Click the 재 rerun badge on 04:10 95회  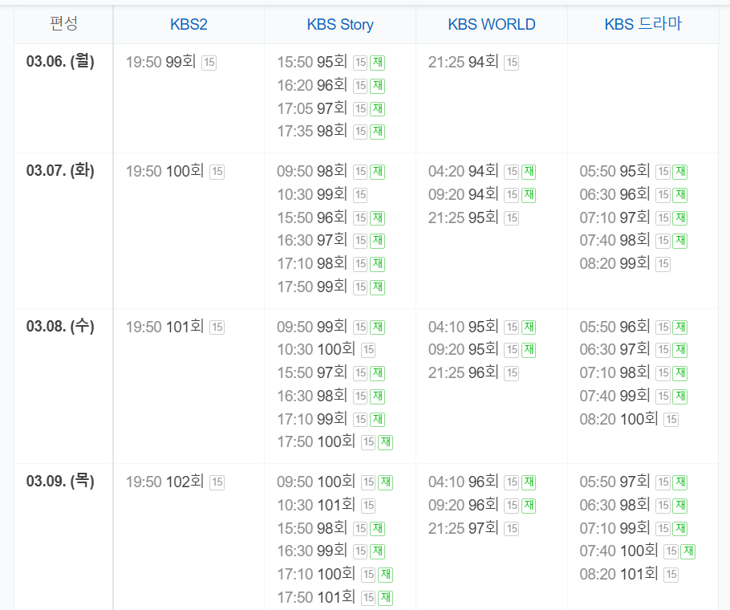tap(529, 327)
